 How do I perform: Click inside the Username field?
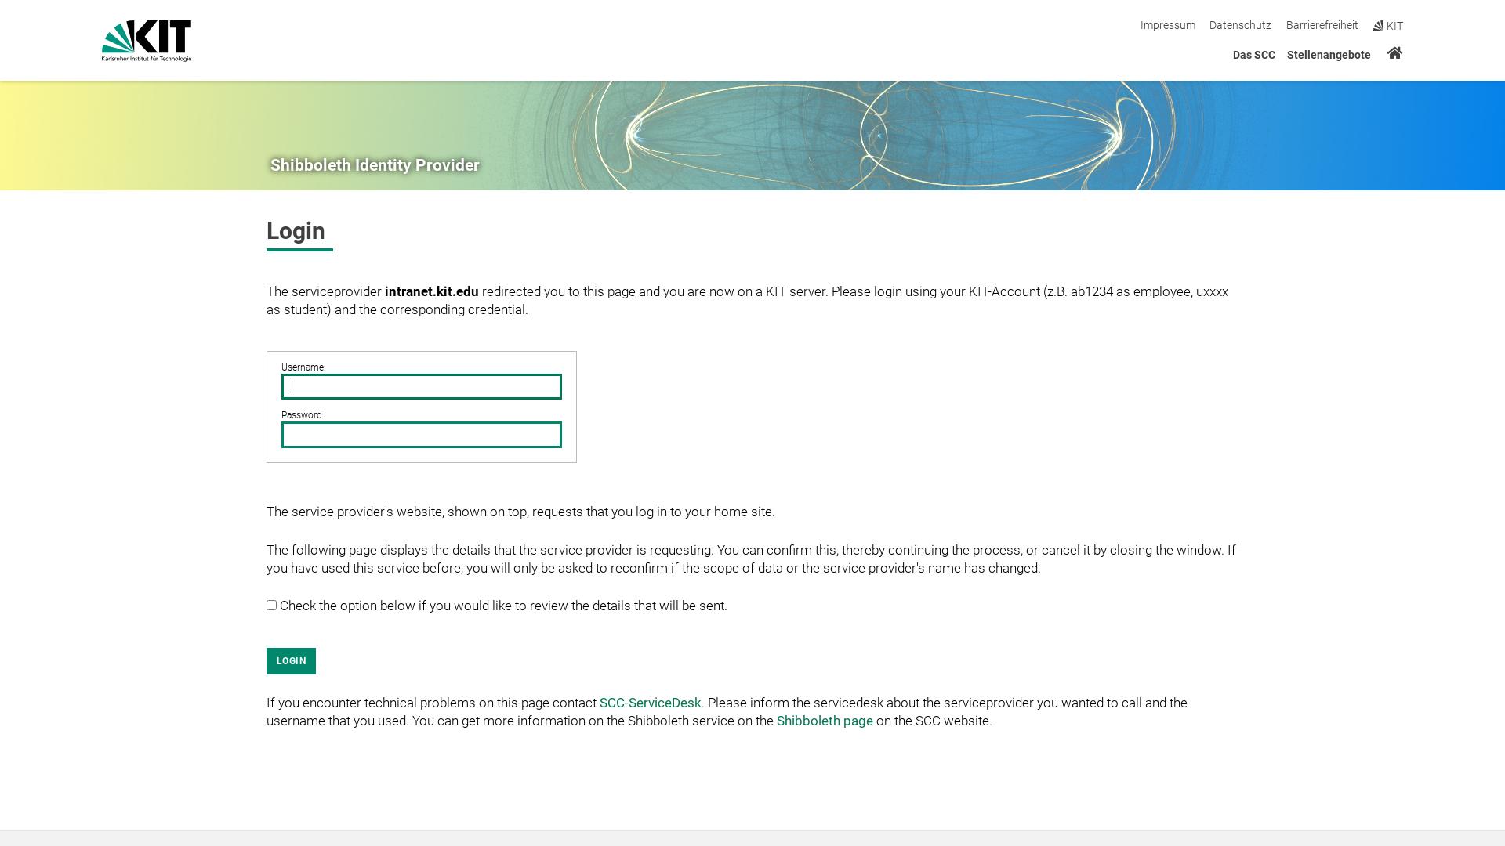421,386
